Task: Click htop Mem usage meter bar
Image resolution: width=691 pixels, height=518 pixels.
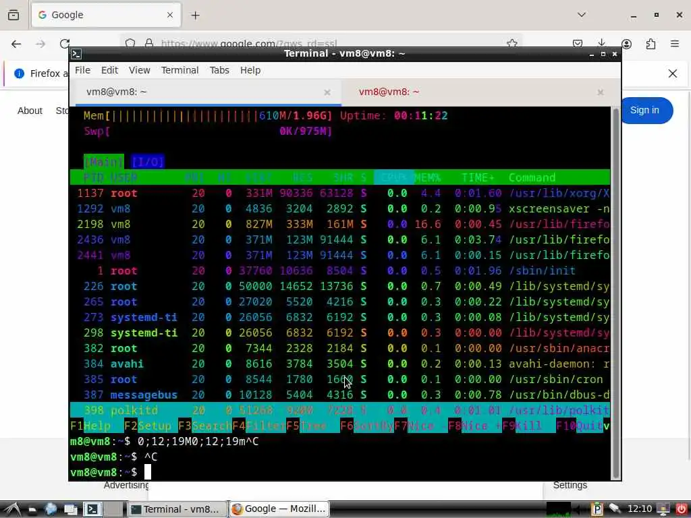Action: pos(208,116)
